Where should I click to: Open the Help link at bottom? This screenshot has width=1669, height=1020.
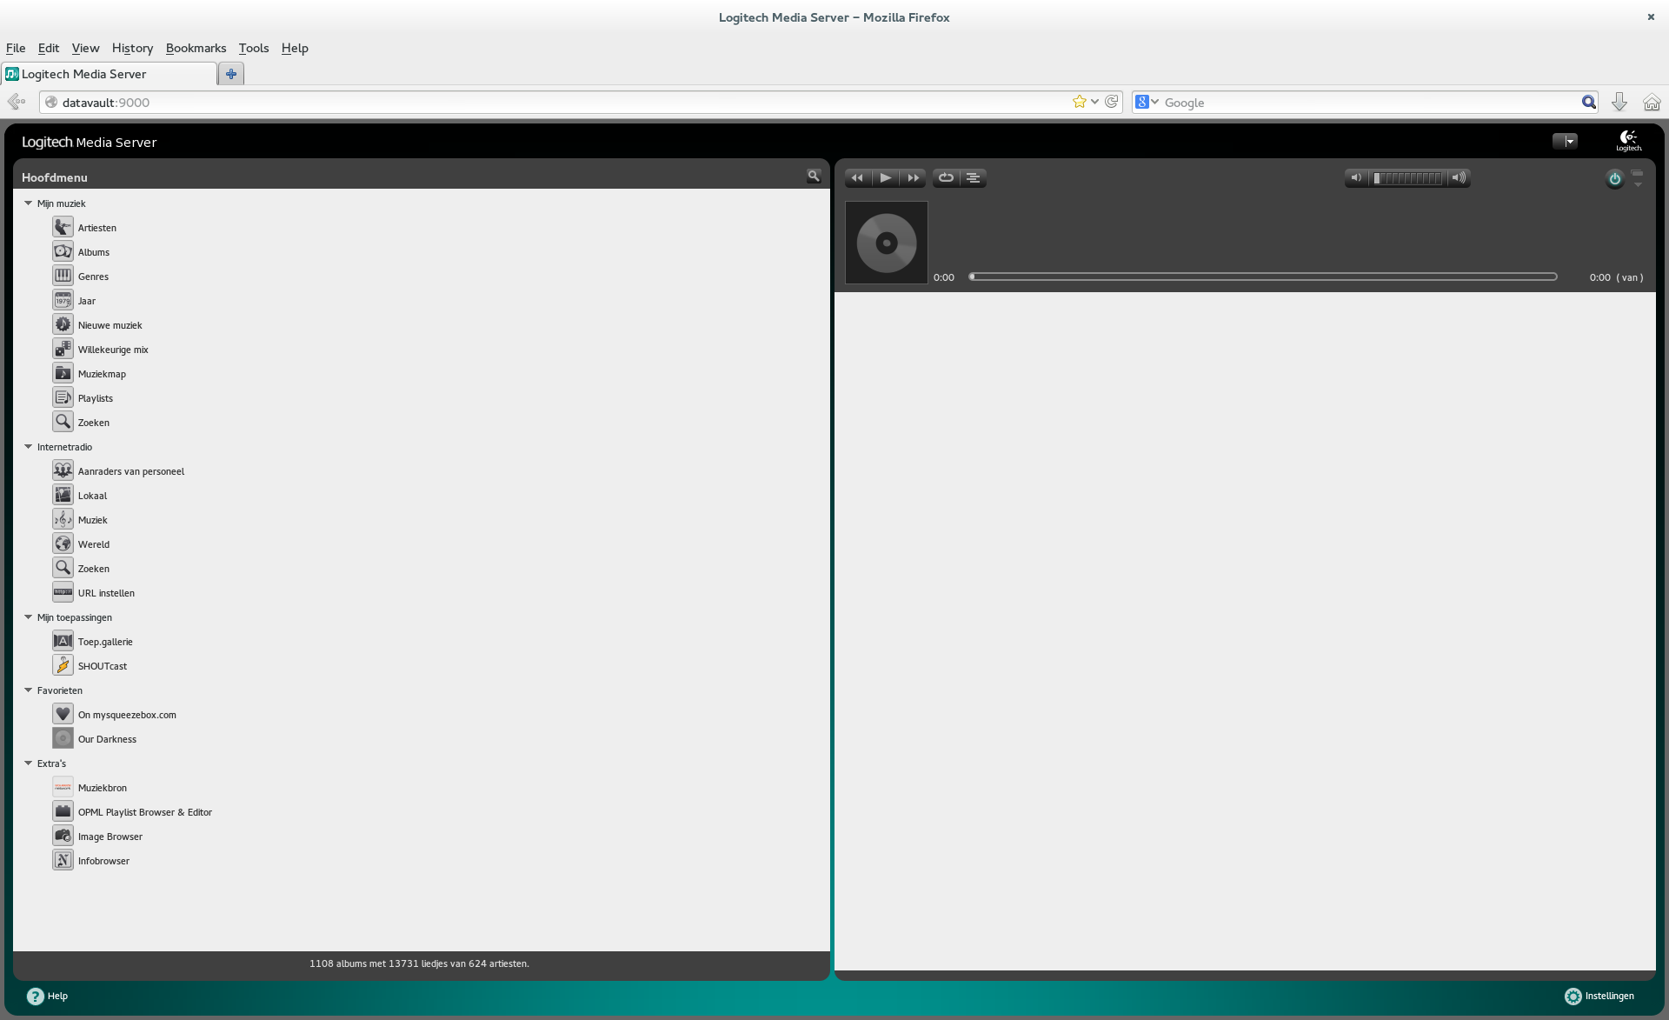click(x=47, y=996)
